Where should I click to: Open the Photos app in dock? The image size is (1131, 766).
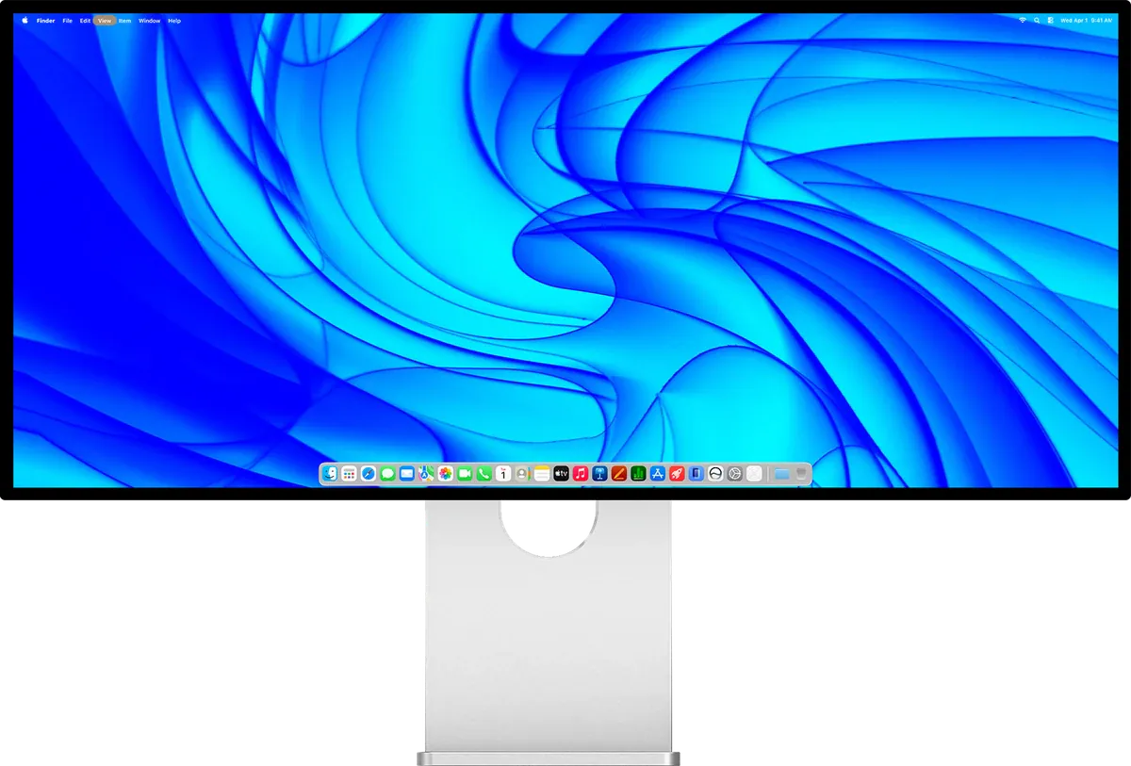point(446,474)
